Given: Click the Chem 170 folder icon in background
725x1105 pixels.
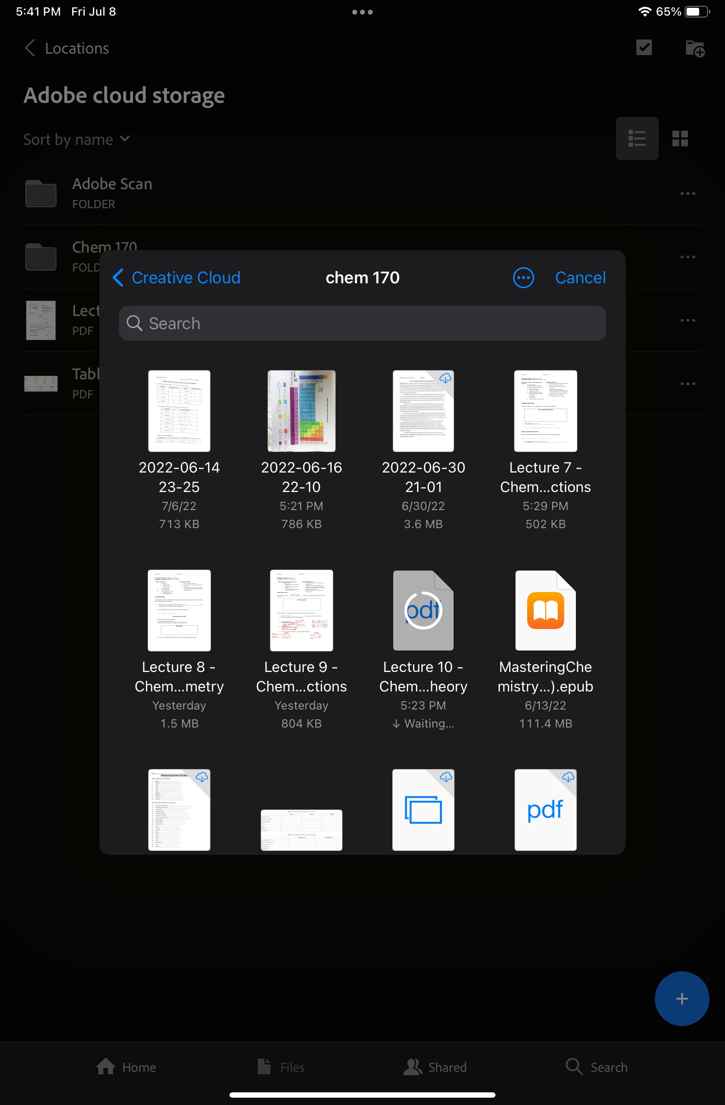Looking at the screenshot, I should pyautogui.click(x=41, y=257).
